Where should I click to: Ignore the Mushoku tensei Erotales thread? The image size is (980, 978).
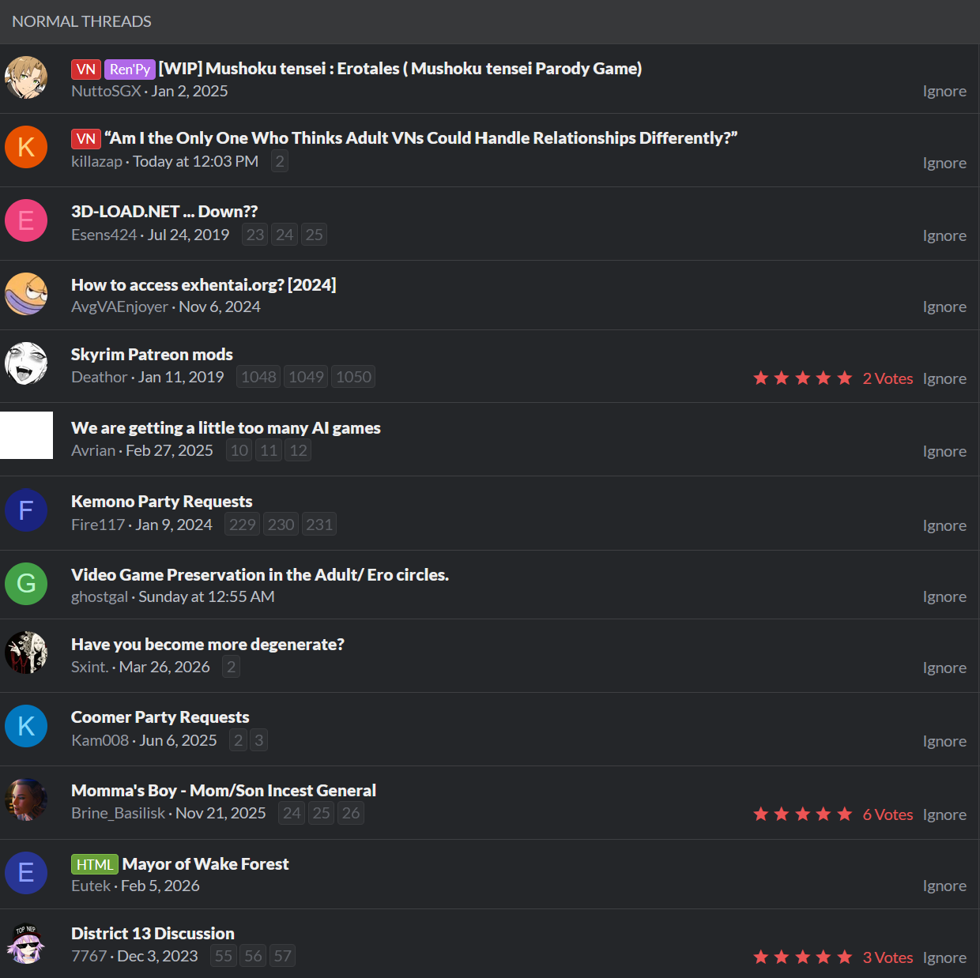point(944,91)
